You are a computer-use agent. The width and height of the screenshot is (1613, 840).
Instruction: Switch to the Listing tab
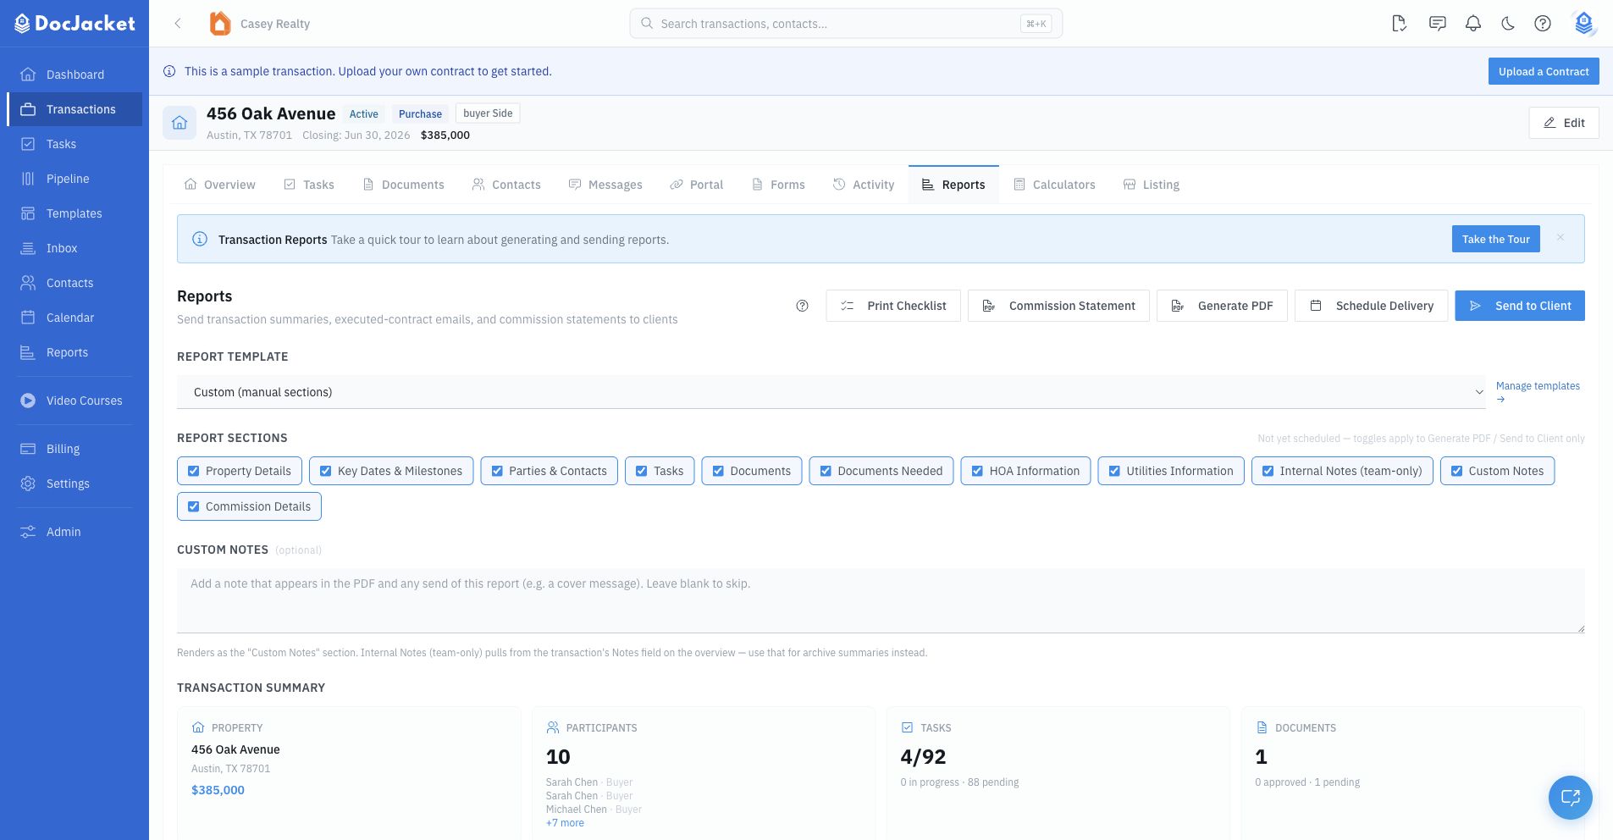1152,185
